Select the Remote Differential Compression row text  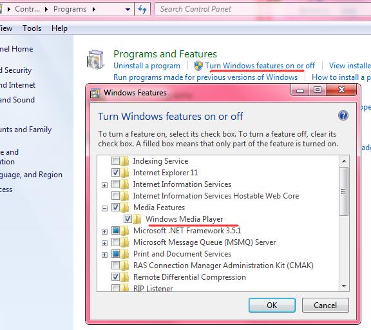coord(189,277)
